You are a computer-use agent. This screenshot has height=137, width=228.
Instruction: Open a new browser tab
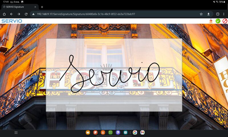tap(42, 7)
